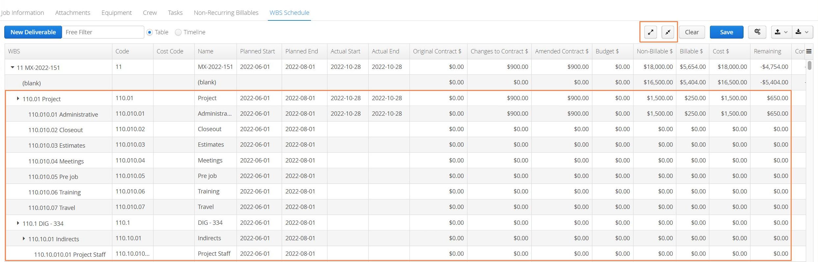
Task: Focus the Free Filter input field
Action: pyautogui.click(x=103, y=32)
